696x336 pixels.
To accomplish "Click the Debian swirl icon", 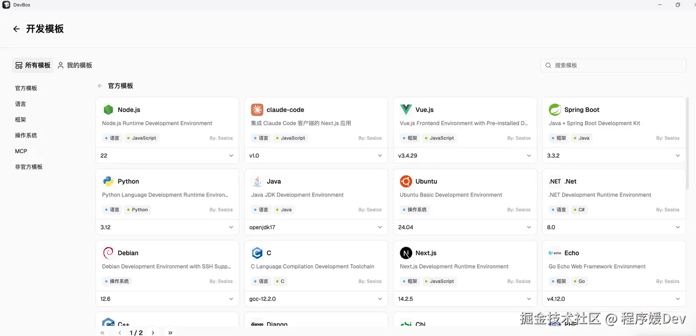I will [108, 253].
